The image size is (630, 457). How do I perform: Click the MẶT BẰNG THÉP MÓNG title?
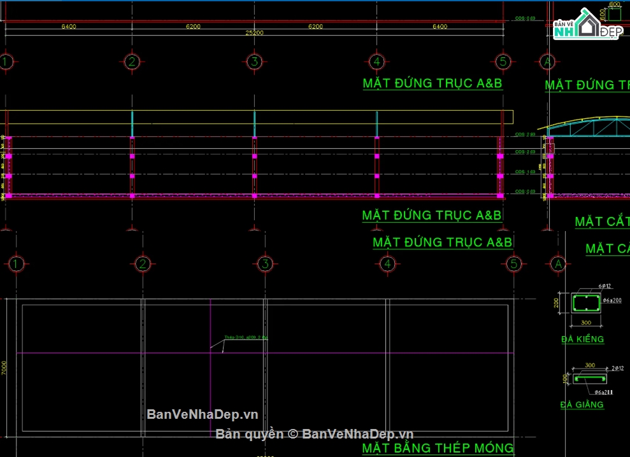tap(438, 448)
